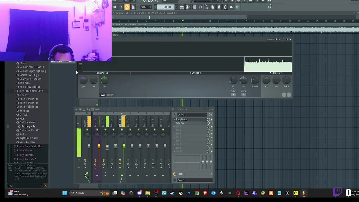This screenshot has height=202, width=359.
Task: Select the Insert 1 mixer track
Action: (97, 121)
